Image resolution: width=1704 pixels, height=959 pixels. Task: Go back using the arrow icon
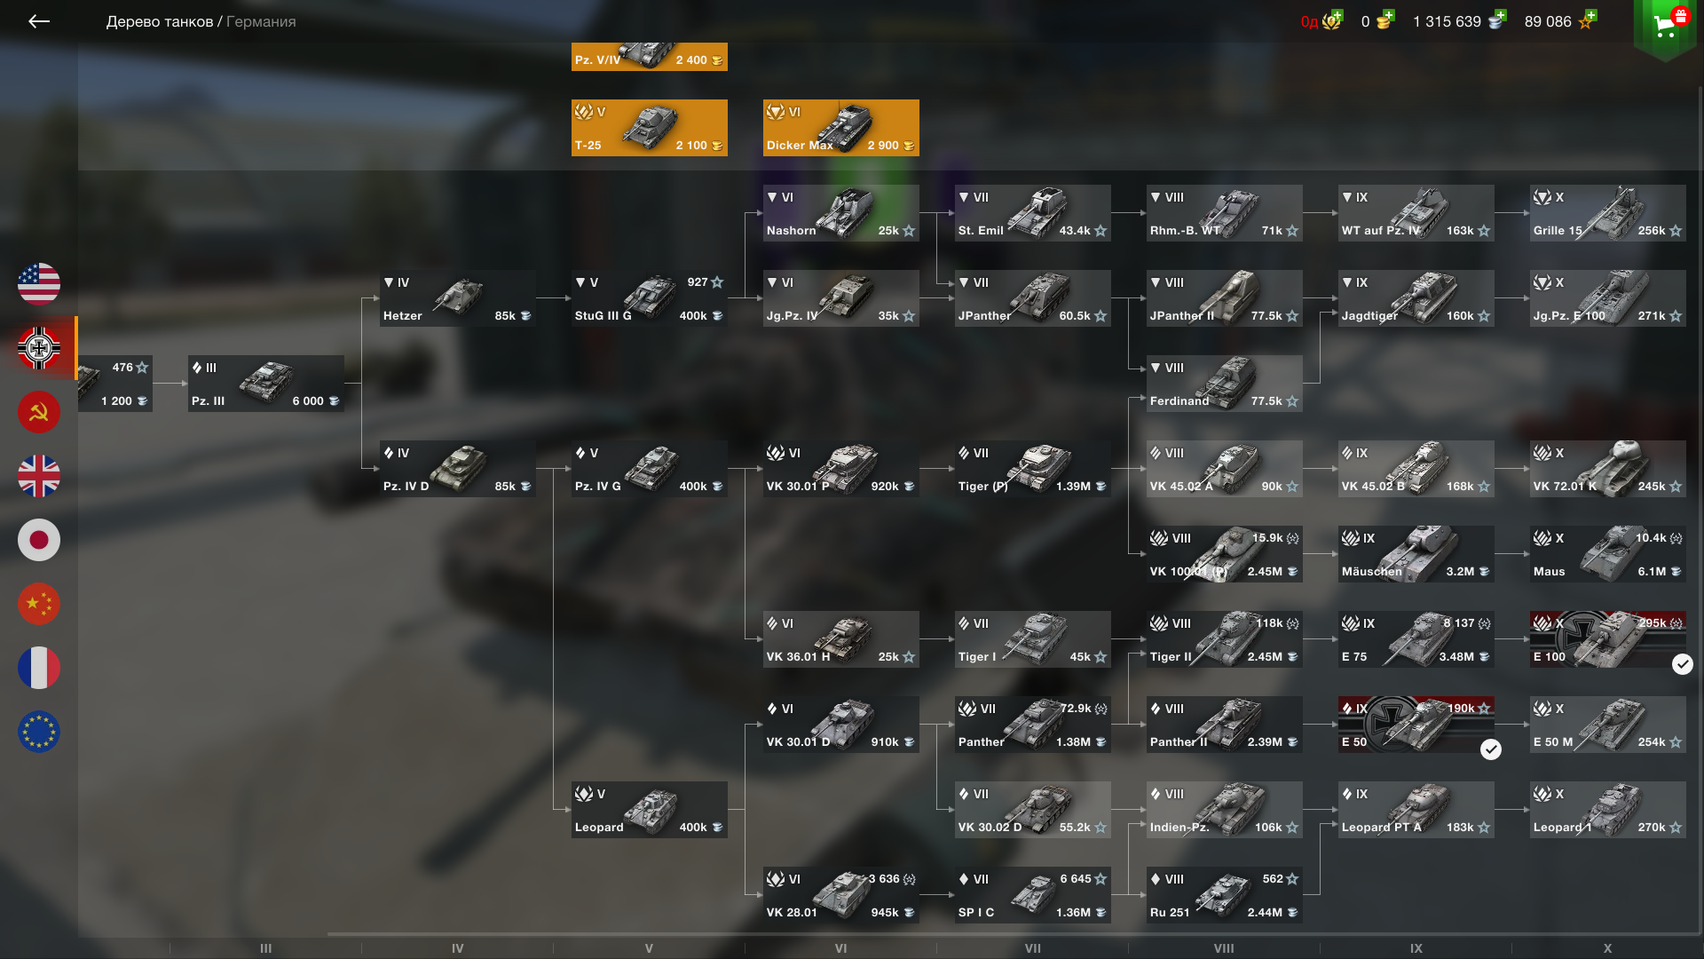39,21
